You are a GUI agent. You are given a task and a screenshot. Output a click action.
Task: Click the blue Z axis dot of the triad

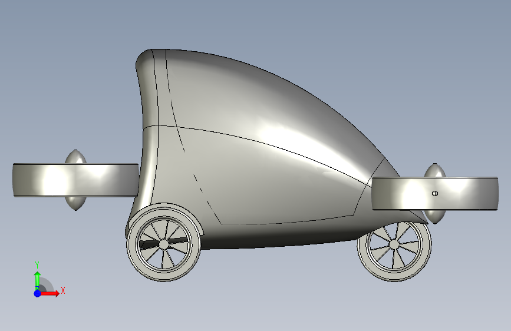coord(37,293)
